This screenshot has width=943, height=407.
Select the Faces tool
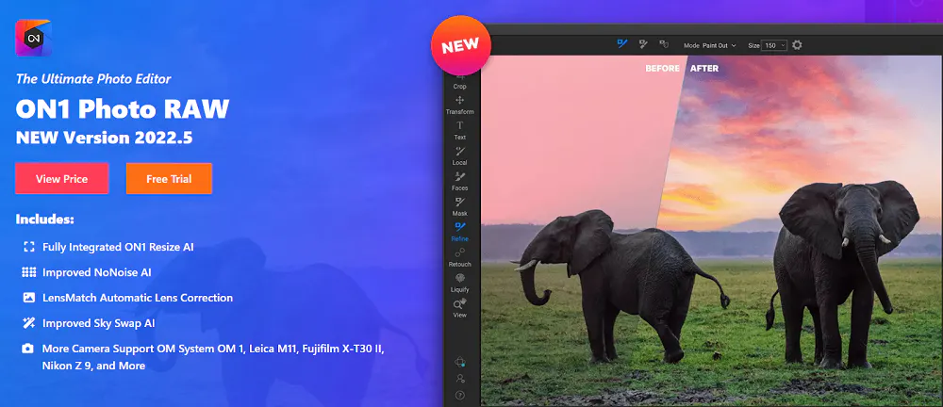coord(460,180)
